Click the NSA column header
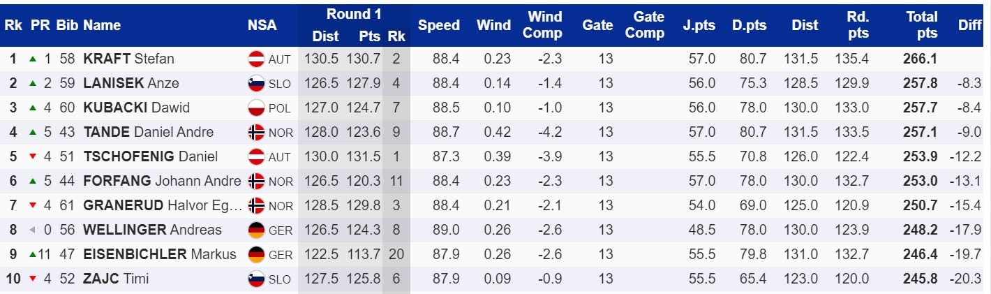 point(262,25)
